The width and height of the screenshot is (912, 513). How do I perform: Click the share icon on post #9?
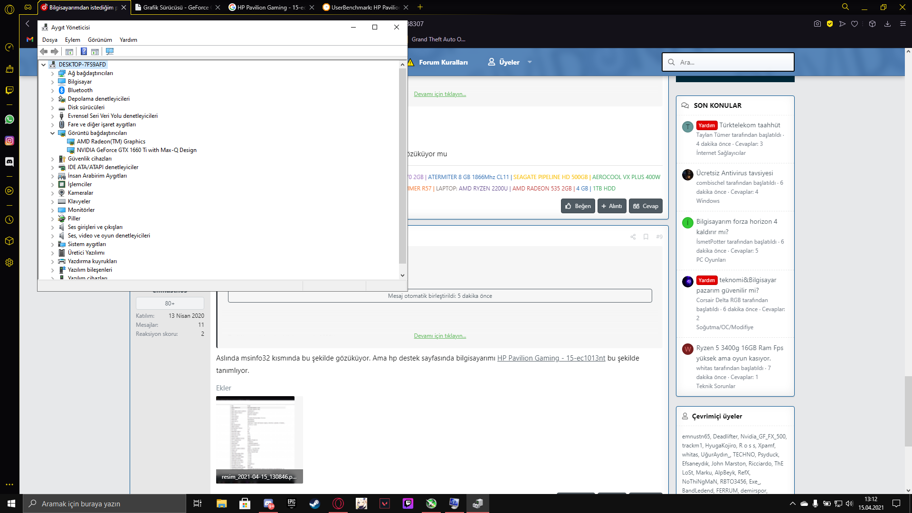click(633, 237)
